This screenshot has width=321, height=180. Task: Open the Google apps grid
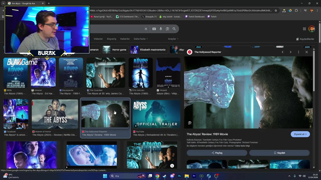coord(304,29)
